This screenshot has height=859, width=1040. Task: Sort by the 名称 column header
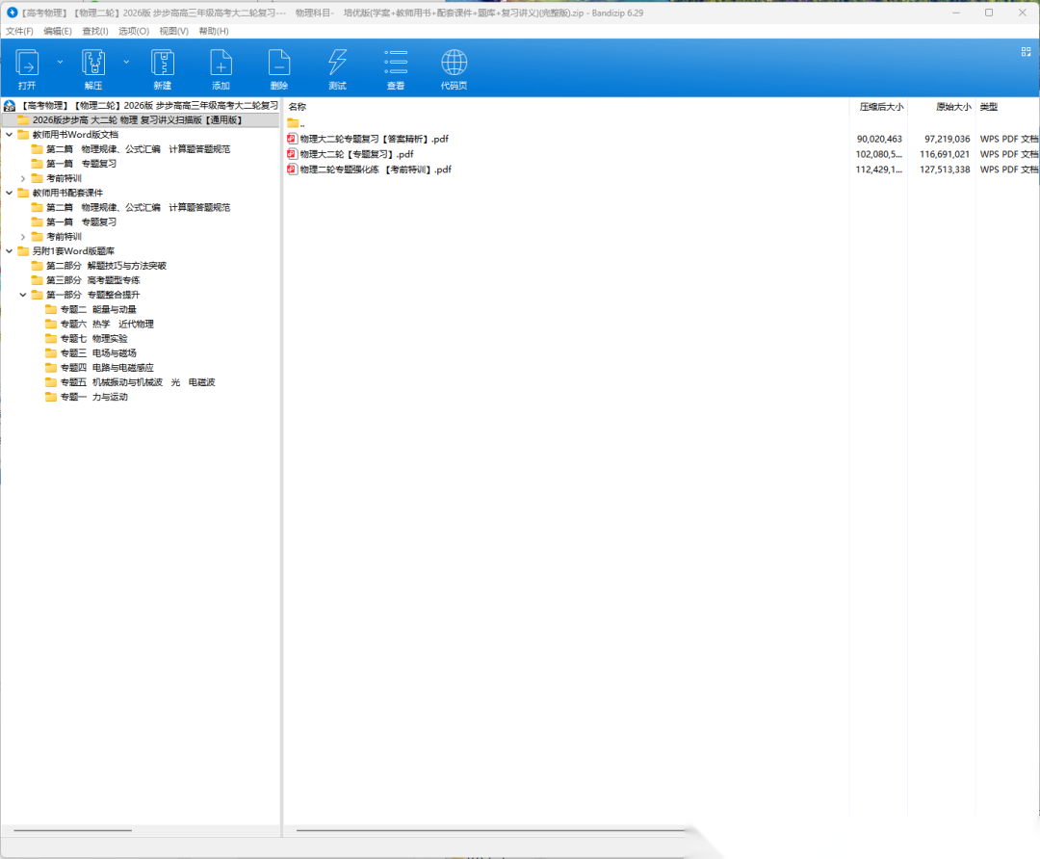pyautogui.click(x=298, y=107)
